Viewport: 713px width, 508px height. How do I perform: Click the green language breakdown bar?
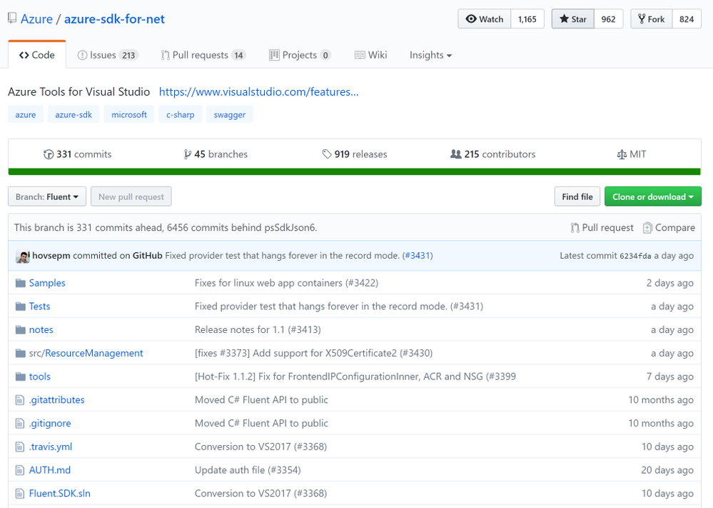coord(354,171)
